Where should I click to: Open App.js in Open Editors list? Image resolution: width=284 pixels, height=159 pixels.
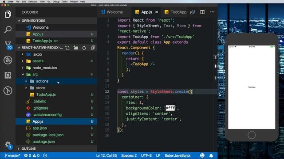click(x=56, y=34)
